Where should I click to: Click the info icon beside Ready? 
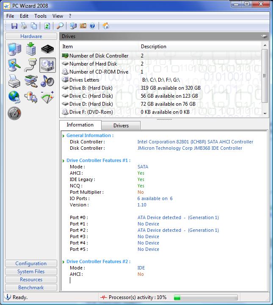tap(8, 297)
